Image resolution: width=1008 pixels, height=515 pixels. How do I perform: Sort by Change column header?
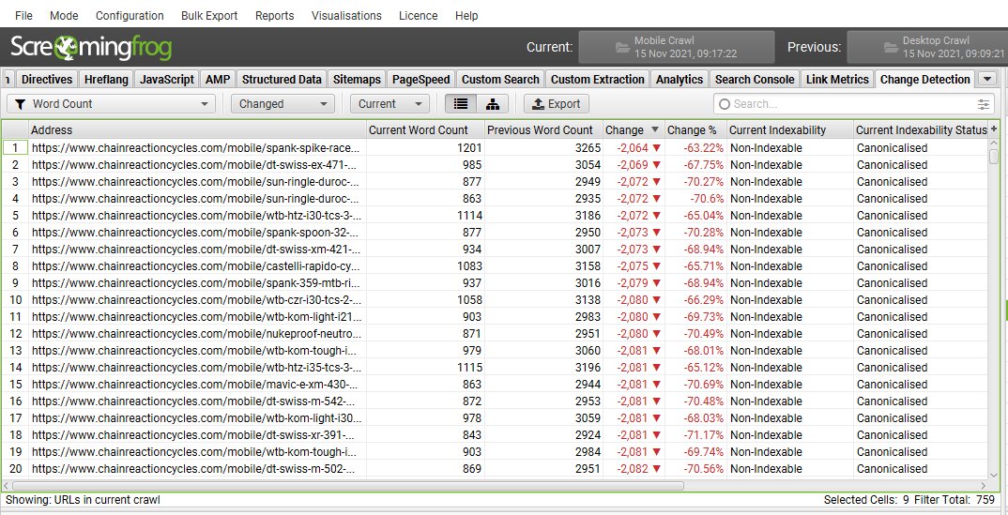pos(634,129)
